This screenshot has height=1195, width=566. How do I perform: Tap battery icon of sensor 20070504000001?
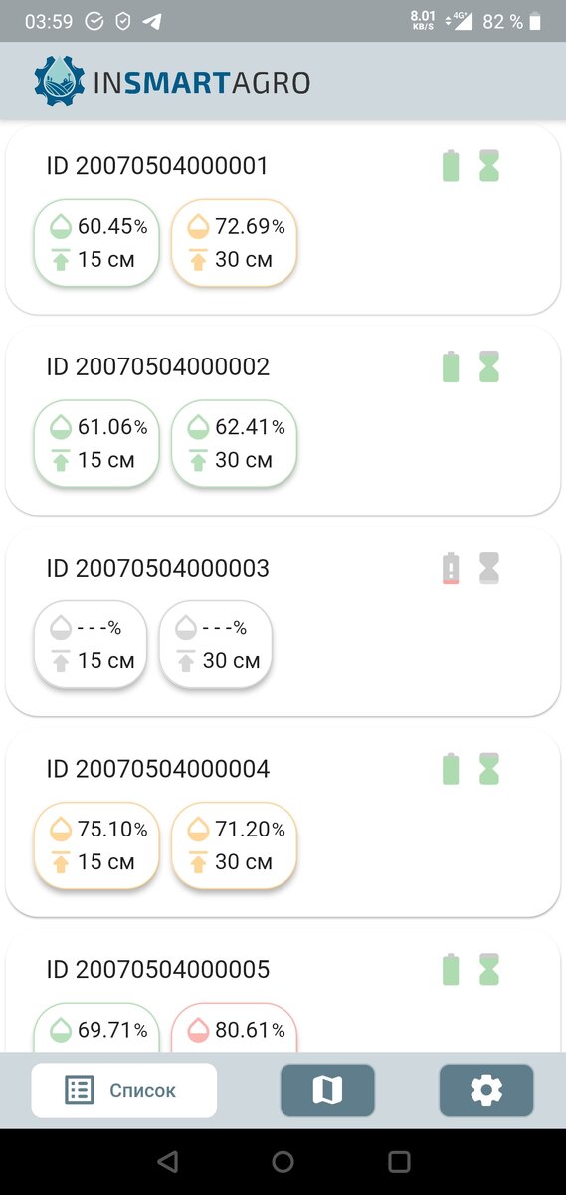click(451, 166)
